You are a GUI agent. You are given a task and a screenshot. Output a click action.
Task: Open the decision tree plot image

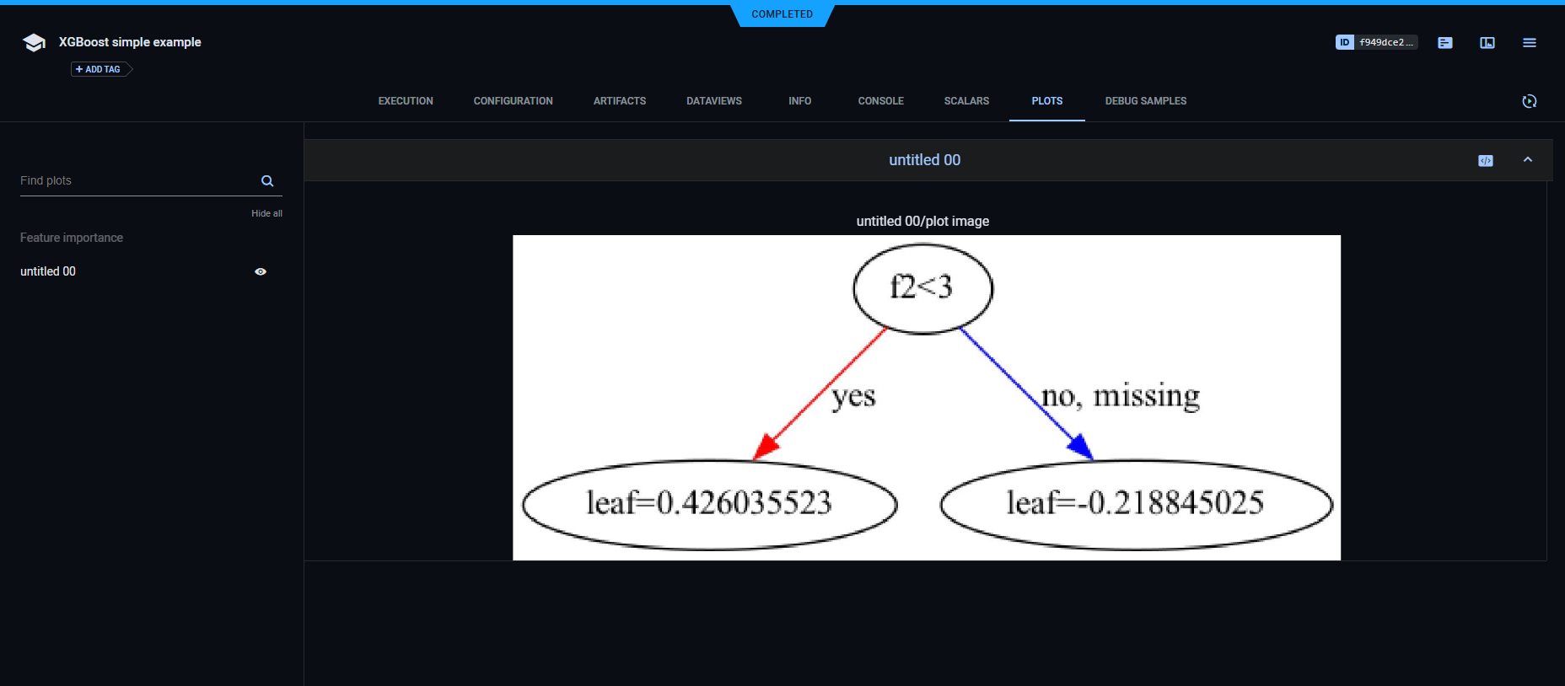(926, 397)
